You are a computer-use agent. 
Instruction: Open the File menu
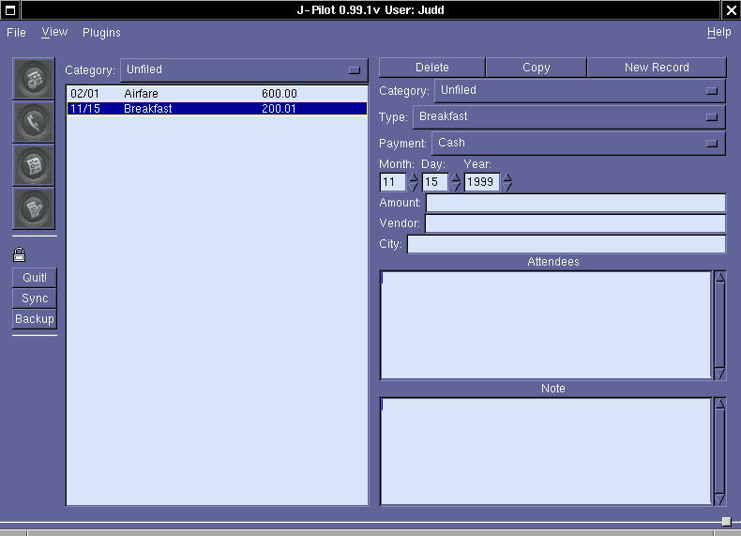[x=16, y=33]
